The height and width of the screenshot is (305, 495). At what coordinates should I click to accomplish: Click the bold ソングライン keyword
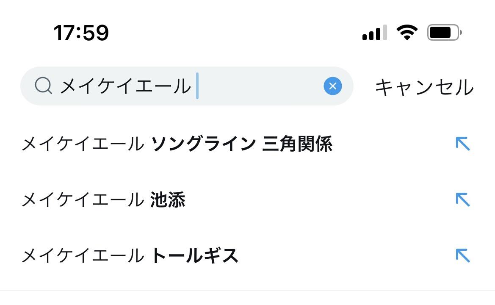click(204, 144)
